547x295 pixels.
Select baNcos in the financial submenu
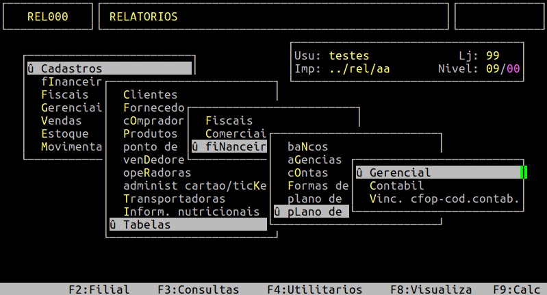click(x=307, y=146)
